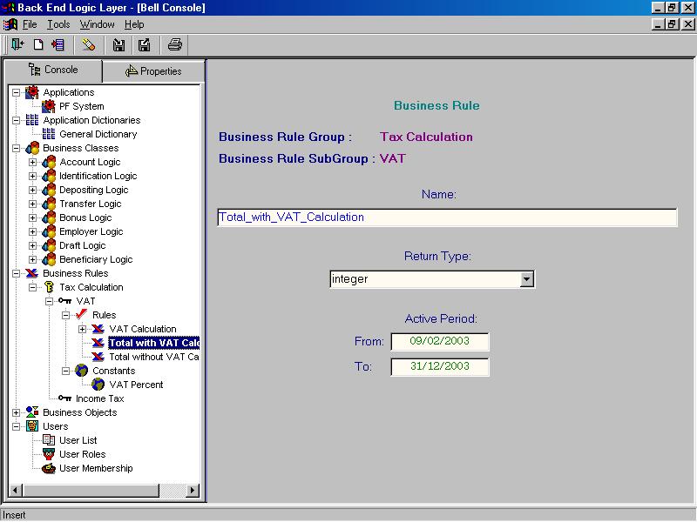Screen dimensions: 697x522
Task: Expand the Business Objects node
Action: click(x=16, y=412)
